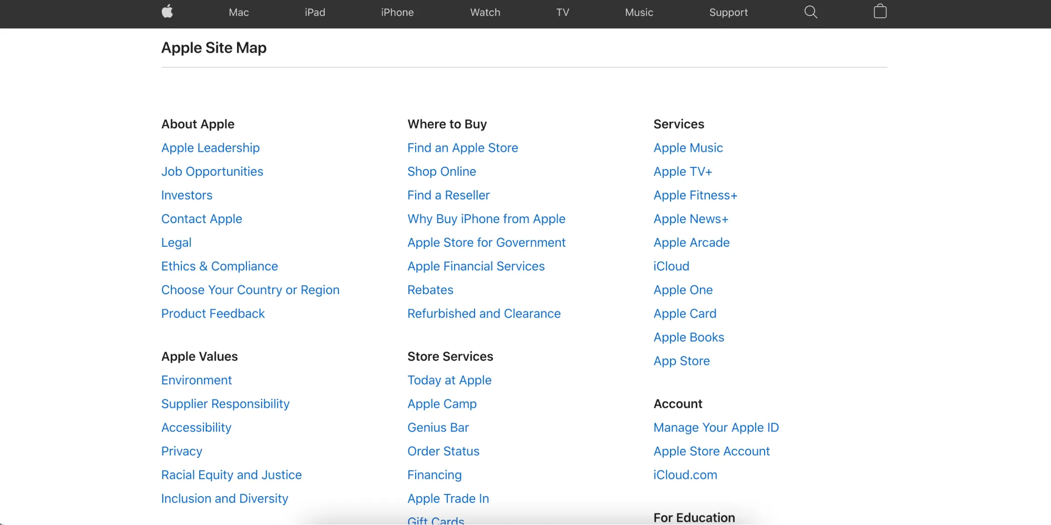Visit Apple TV+ link

coord(683,172)
